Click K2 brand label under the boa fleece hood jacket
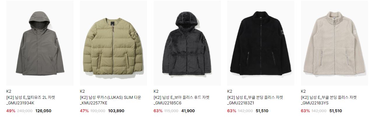Screen dimensions: 371x123 click(156, 91)
